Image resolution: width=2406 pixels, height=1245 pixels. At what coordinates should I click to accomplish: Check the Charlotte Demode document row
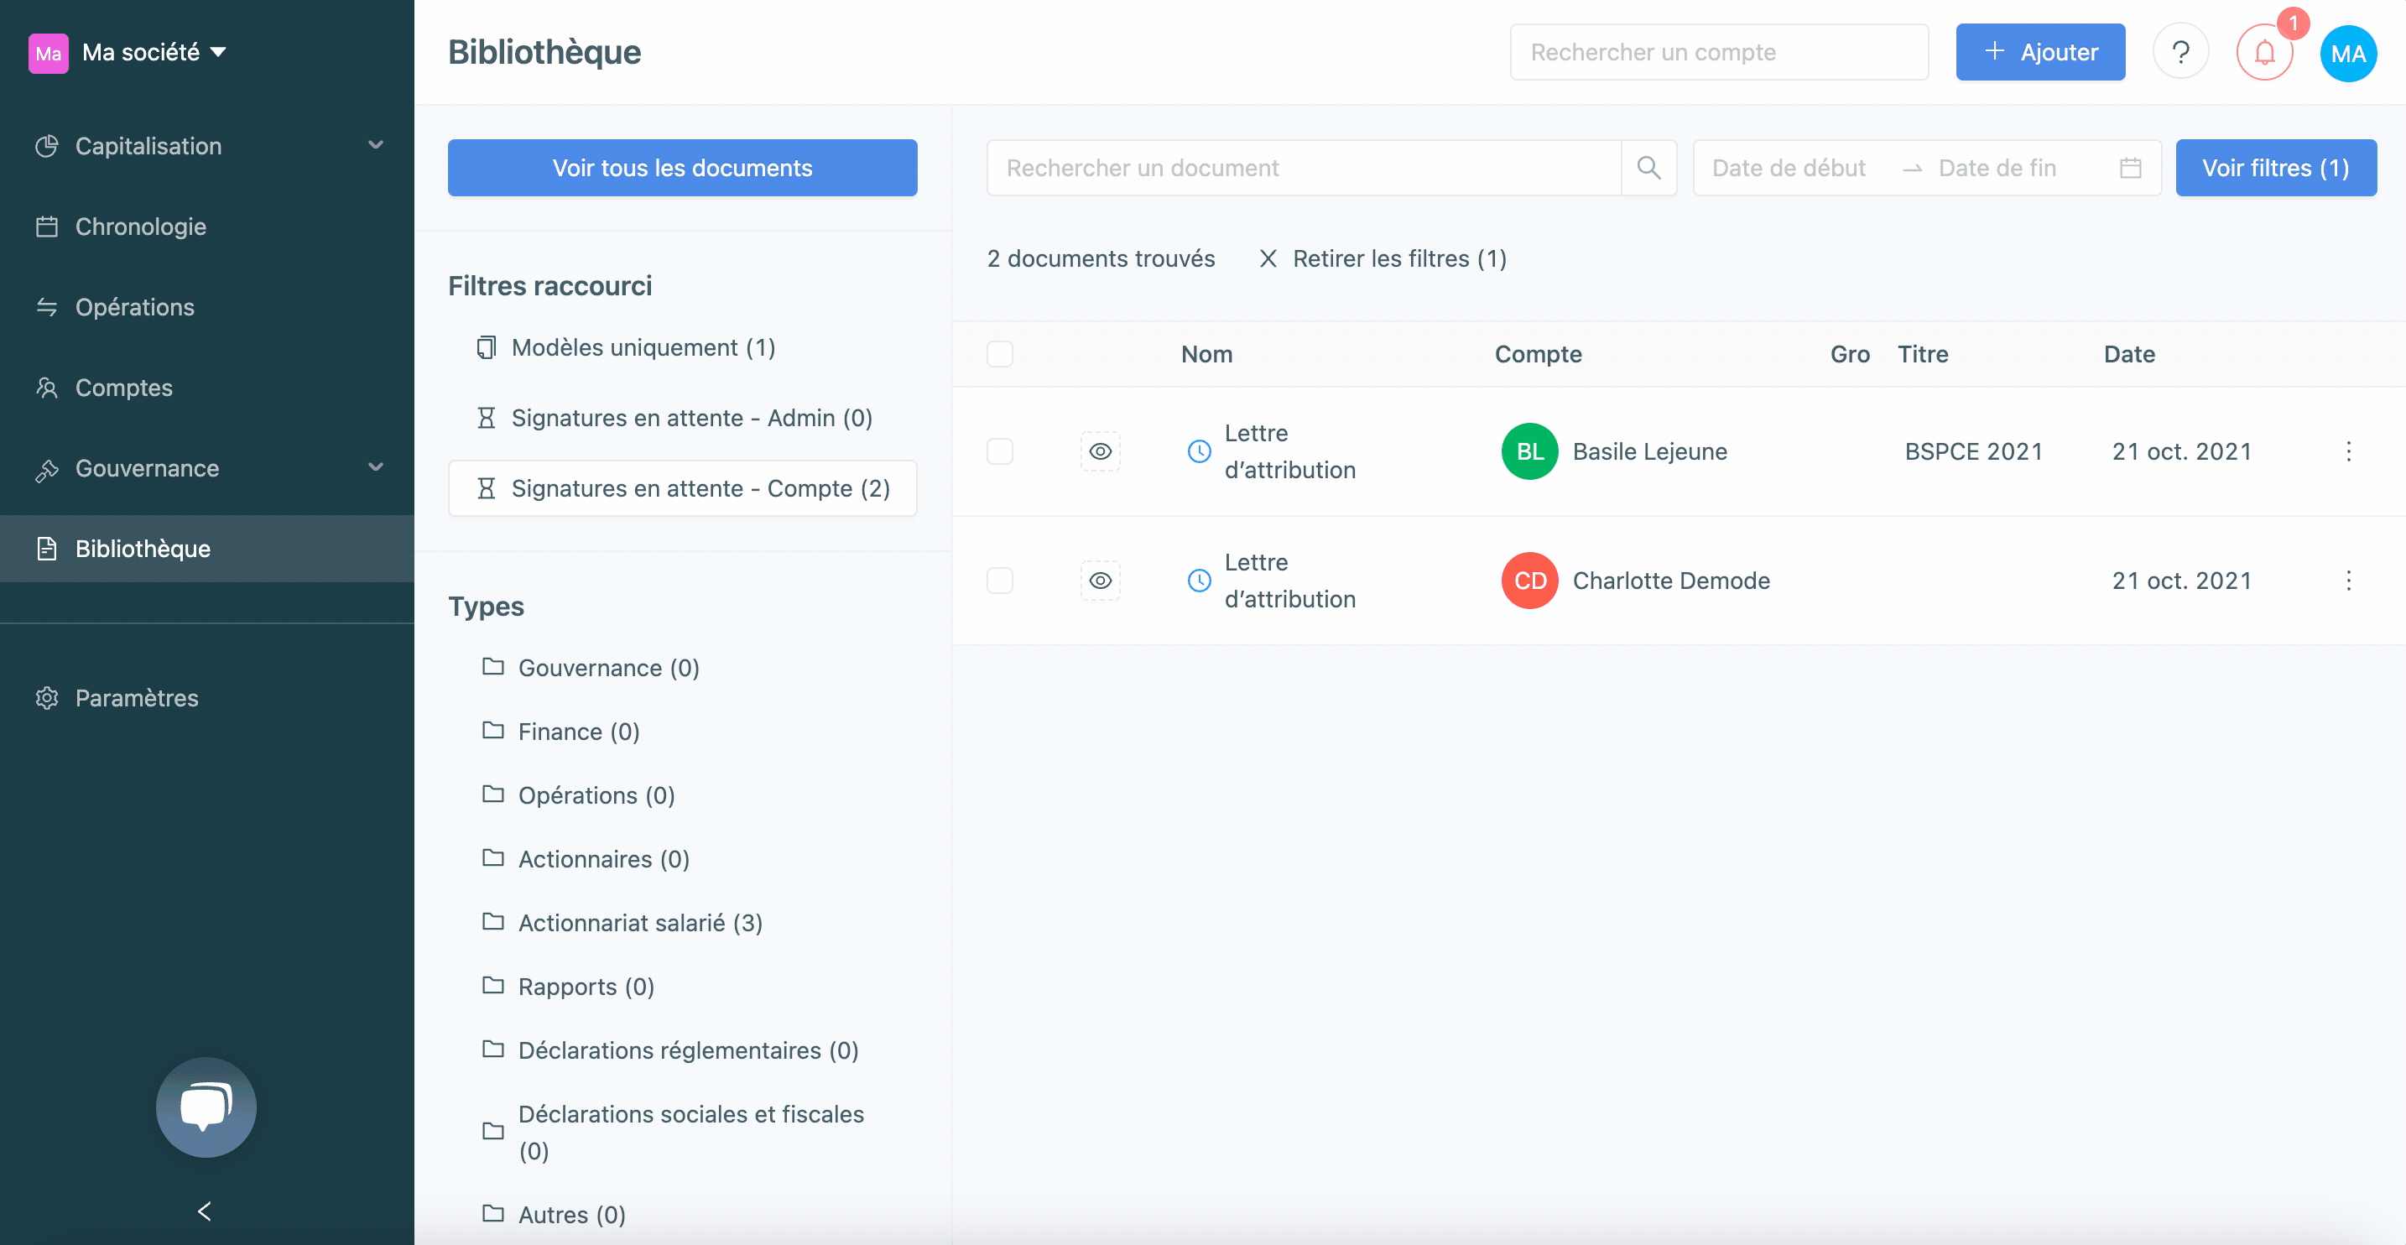(x=999, y=581)
